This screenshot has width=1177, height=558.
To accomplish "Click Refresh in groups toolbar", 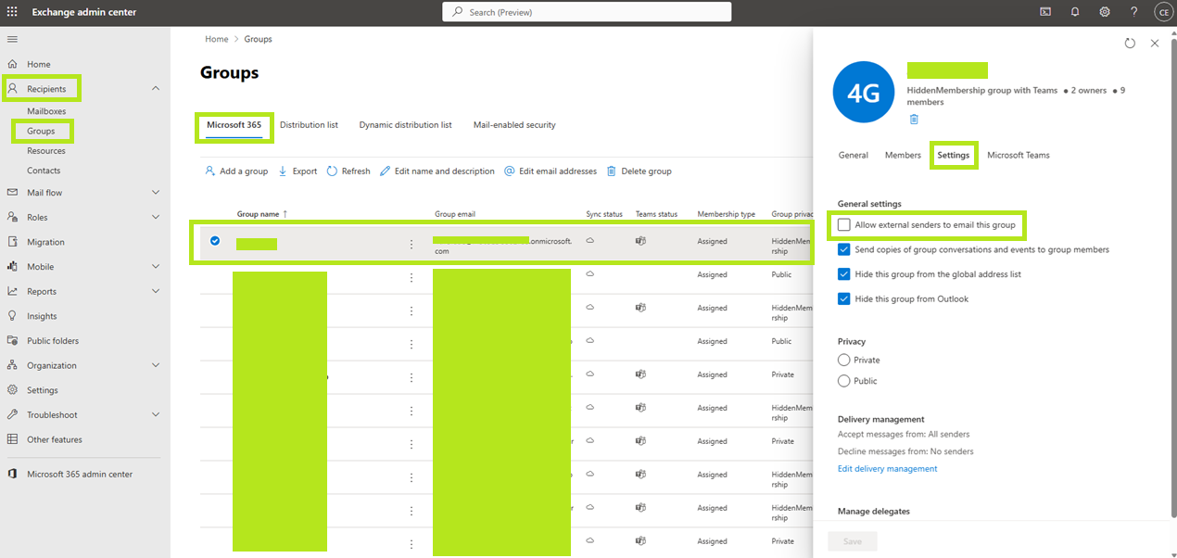I will click(x=348, y=171).
